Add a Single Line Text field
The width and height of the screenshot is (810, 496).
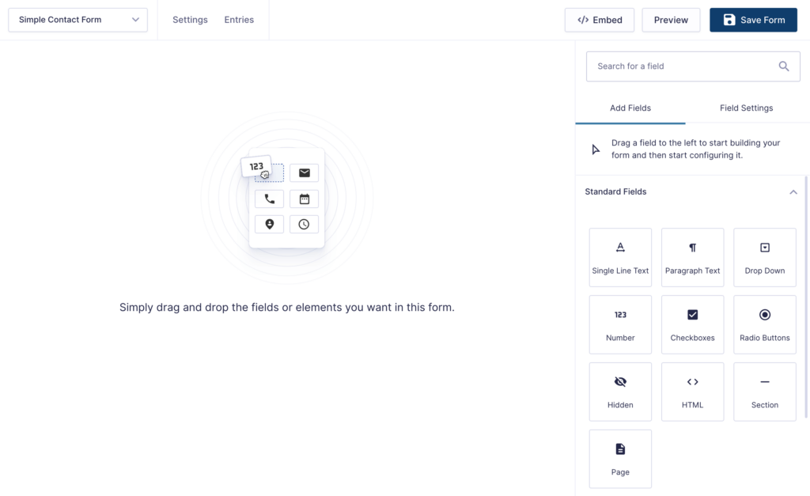point(620,257)
